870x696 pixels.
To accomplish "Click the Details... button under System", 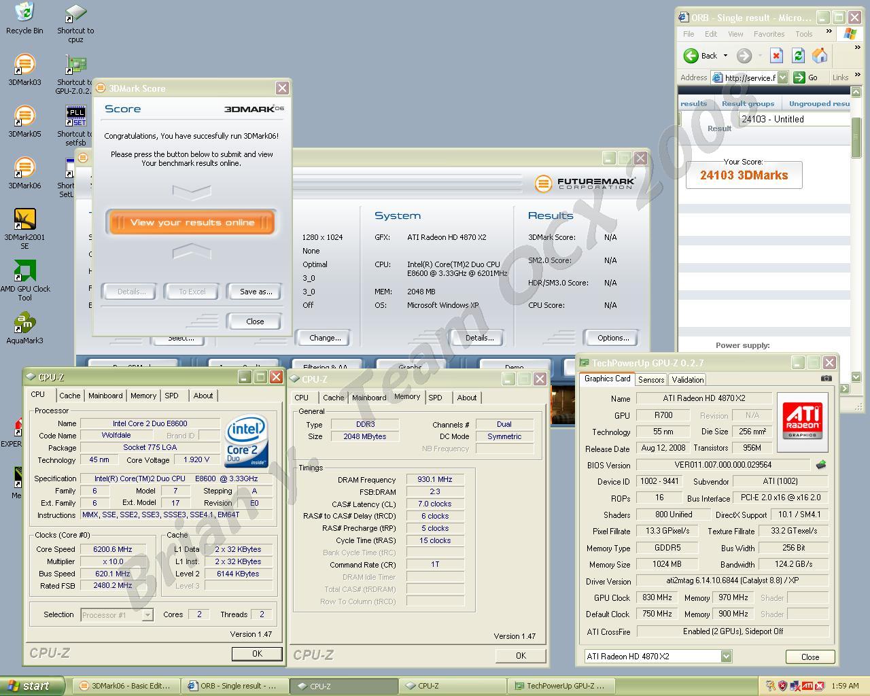I will tap(479, 338).
